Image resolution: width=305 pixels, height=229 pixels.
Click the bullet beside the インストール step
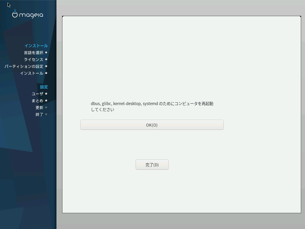pyautogui.click(x=46, y=73)
